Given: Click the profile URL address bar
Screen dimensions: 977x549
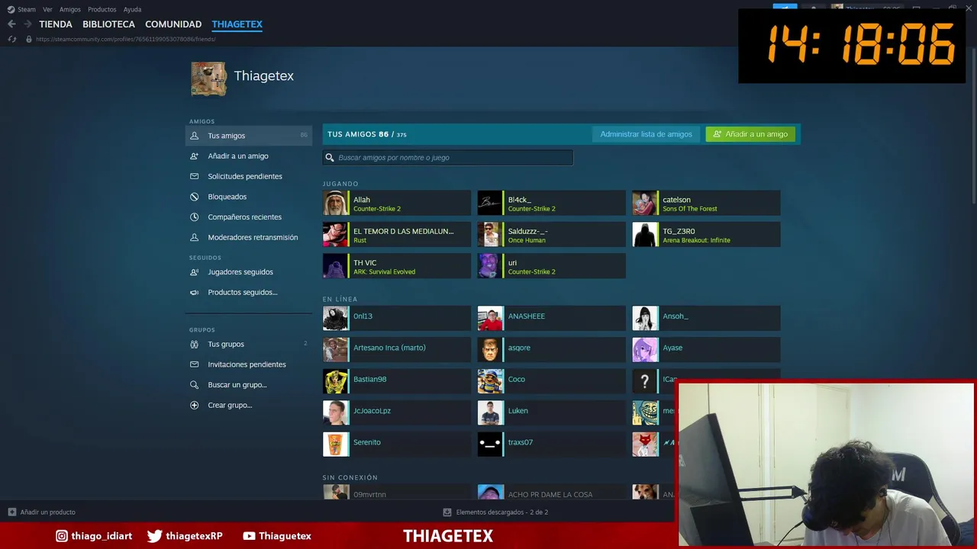Looking at the screenshot, I should pos(126,39).
